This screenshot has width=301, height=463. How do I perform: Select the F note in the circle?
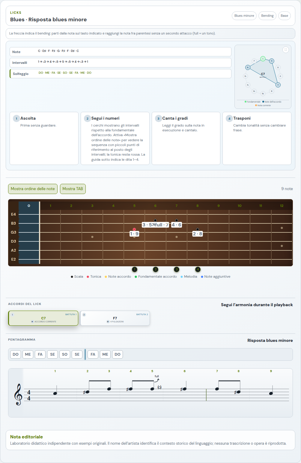click(254, 61)
